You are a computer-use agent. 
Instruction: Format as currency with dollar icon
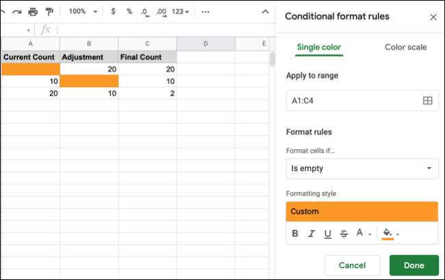[x=113, y=12]
